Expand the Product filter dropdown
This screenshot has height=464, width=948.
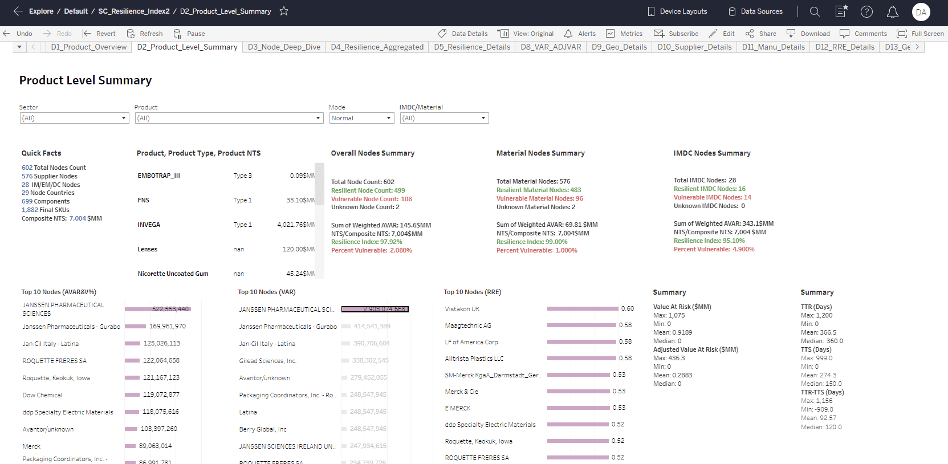[x=229, y=118]
